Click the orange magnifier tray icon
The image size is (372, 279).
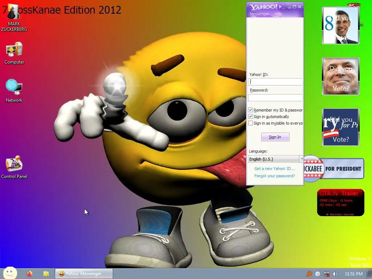pyautogui.click(x=309, y=274)
